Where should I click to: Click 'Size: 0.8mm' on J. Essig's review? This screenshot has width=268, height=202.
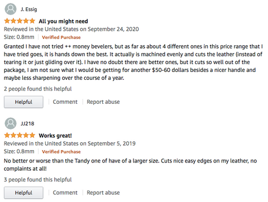[x=19, y=37]
